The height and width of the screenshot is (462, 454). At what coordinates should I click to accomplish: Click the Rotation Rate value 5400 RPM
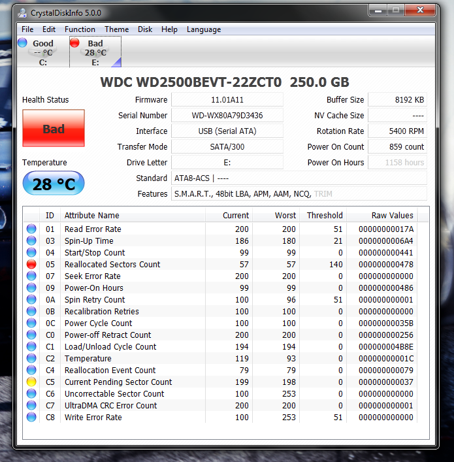(397, 131)
